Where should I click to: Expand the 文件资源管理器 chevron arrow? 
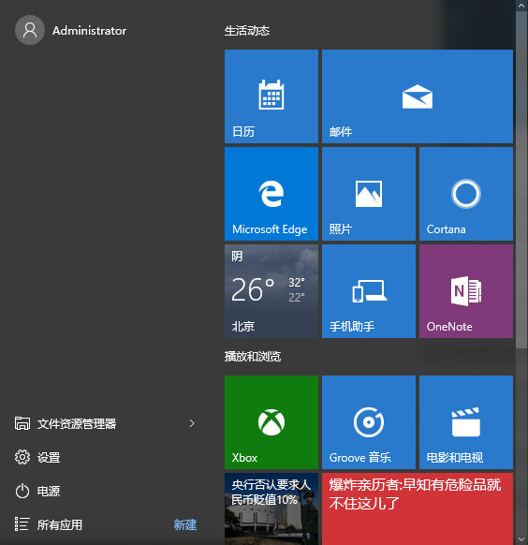point(192,423)
